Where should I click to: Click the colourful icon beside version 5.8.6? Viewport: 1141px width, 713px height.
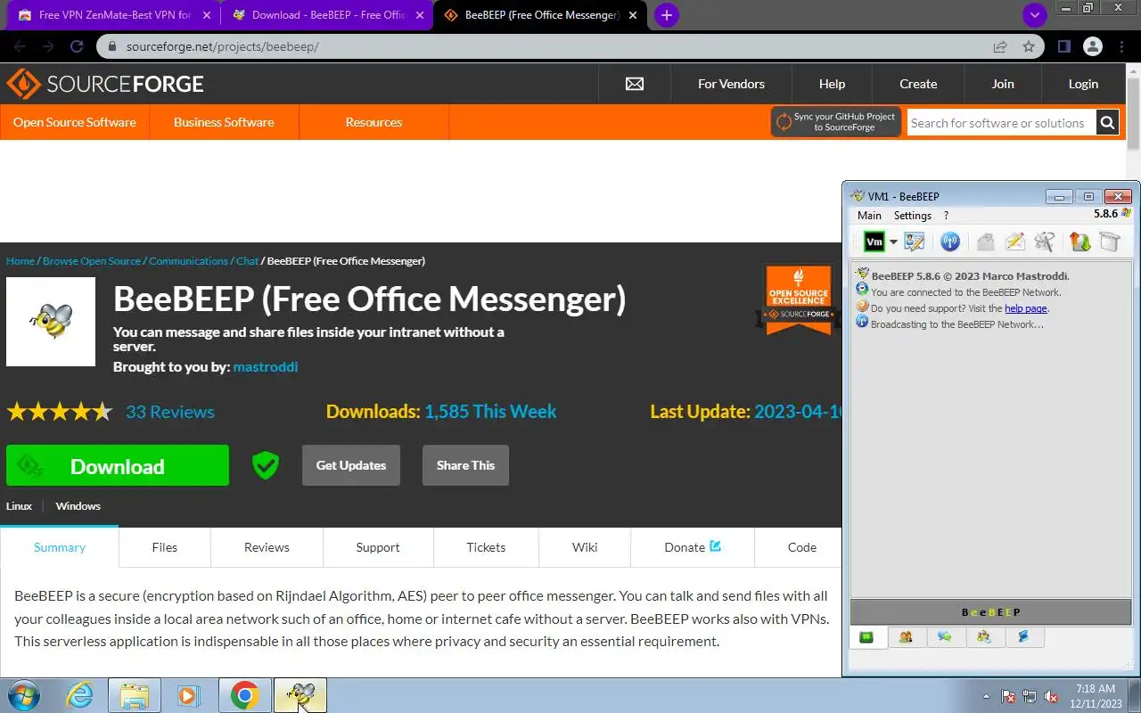(x=1127, y=214)
